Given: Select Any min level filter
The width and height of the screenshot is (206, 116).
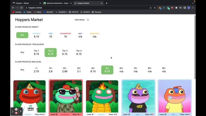Looking at the screenshot, I should [x=22, y=70].
